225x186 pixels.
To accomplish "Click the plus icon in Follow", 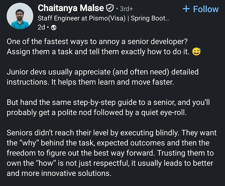I will [187, 9].
